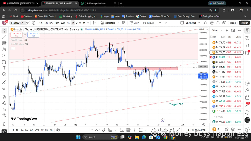Open the Indicators menu

pos(108,23)
